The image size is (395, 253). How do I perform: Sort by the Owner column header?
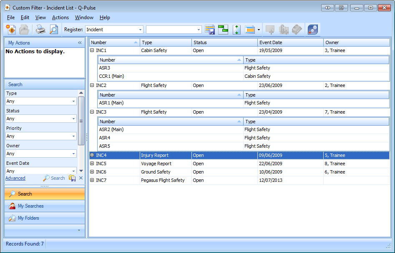[357, 42]
